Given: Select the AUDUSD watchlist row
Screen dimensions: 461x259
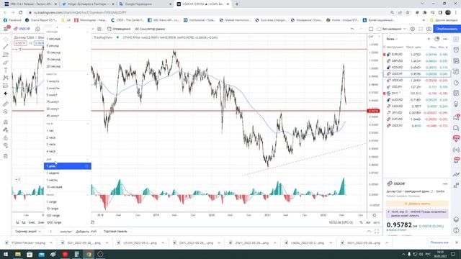Looking at the screenshot, I should coord(417,100).
